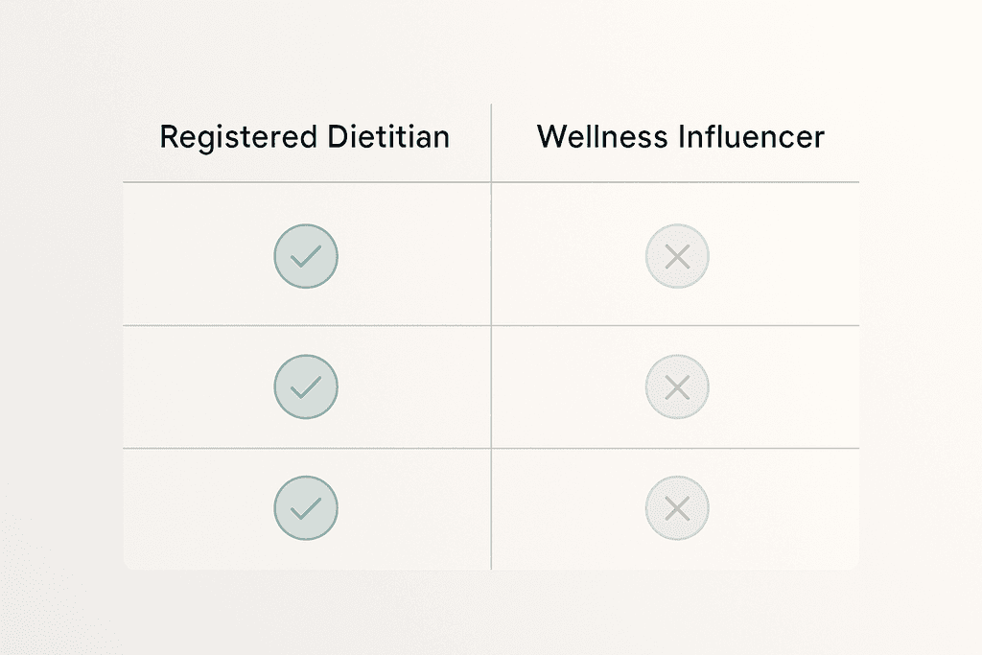This screenshot has width=982, height=655.
Task: Select the second-row checkmark icon
Action: click(x=306, y=386)
